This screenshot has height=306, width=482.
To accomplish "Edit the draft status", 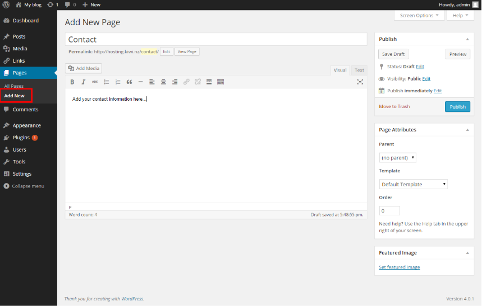I will pos(420,67).
